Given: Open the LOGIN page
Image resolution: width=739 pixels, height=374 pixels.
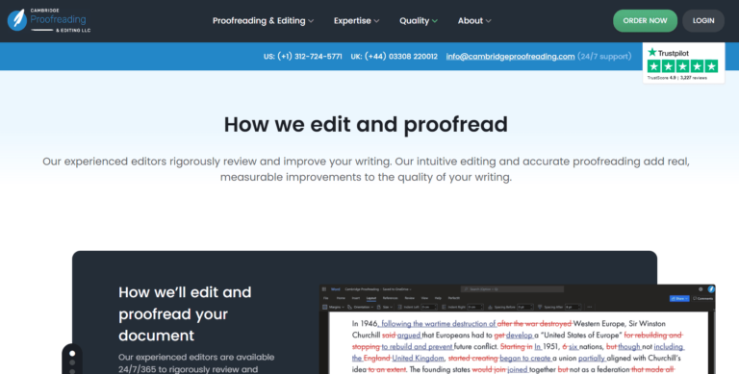Looking at the screenshot, I should 703,21.
